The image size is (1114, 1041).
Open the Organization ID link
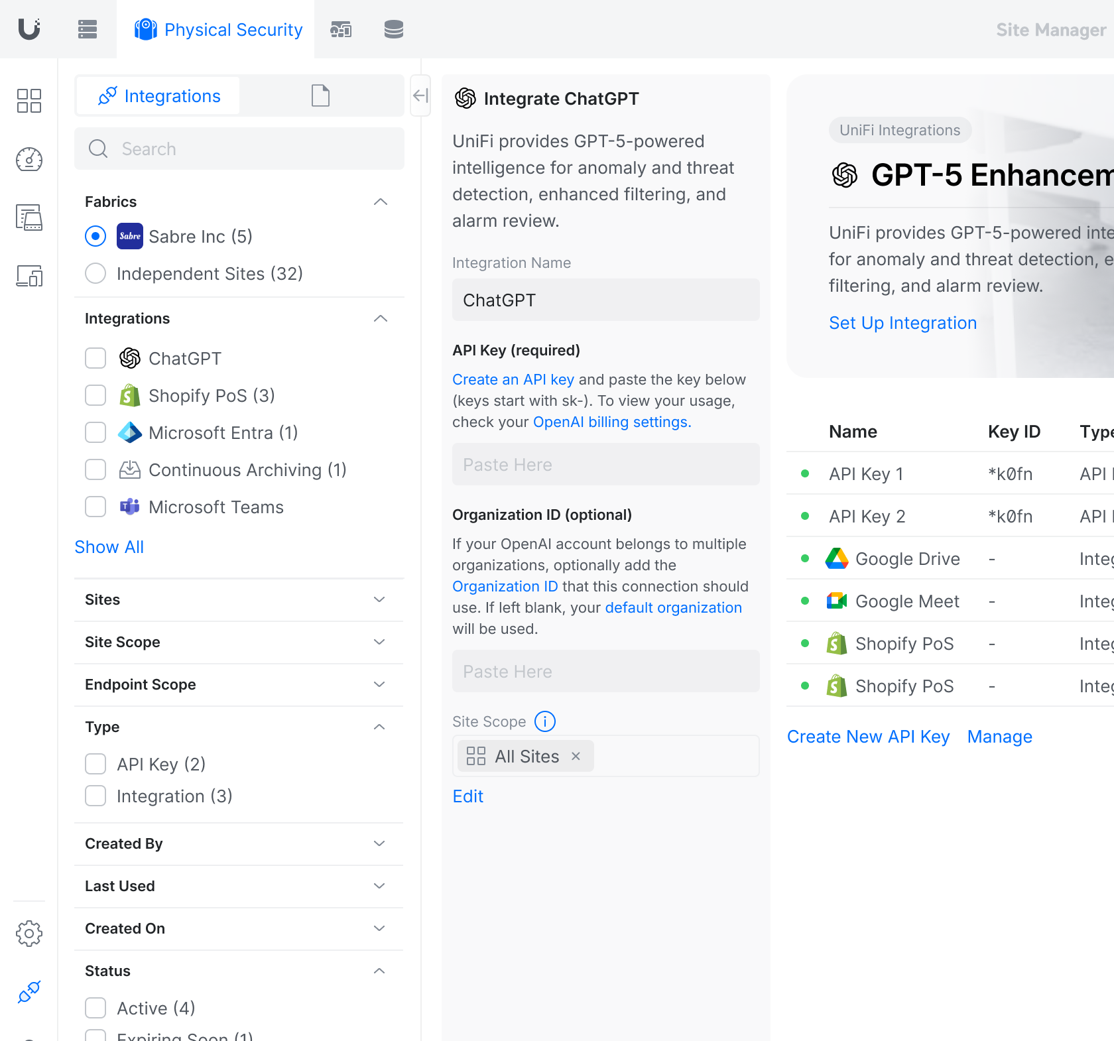[x=505, y=586]
